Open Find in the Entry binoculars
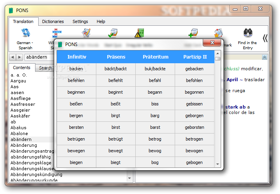 [248, 39]
